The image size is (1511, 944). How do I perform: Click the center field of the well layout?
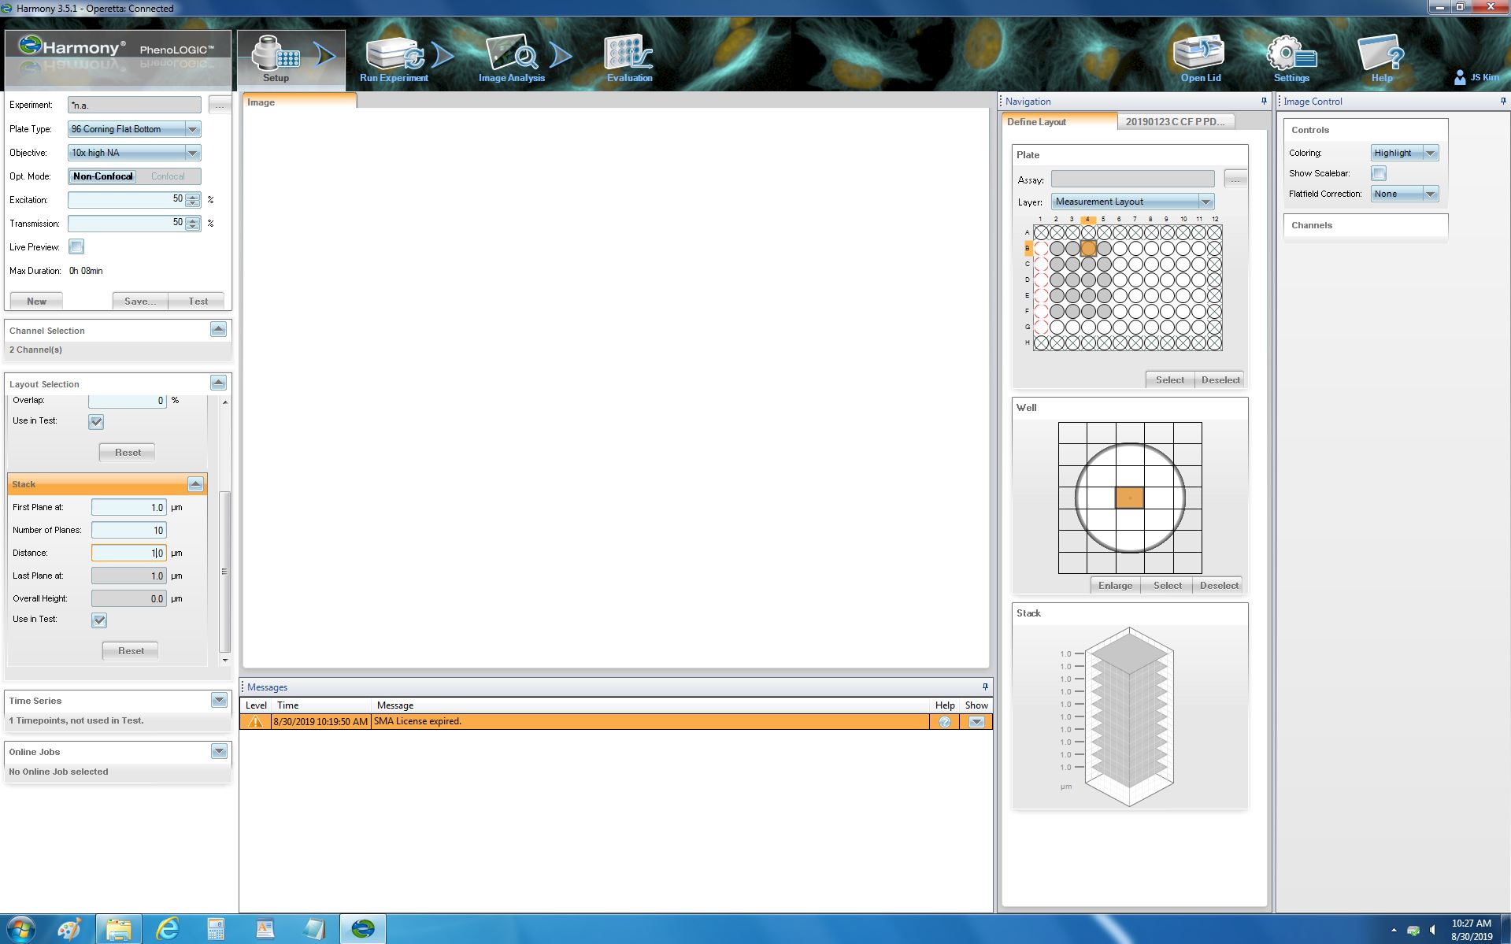point(1130,498)
